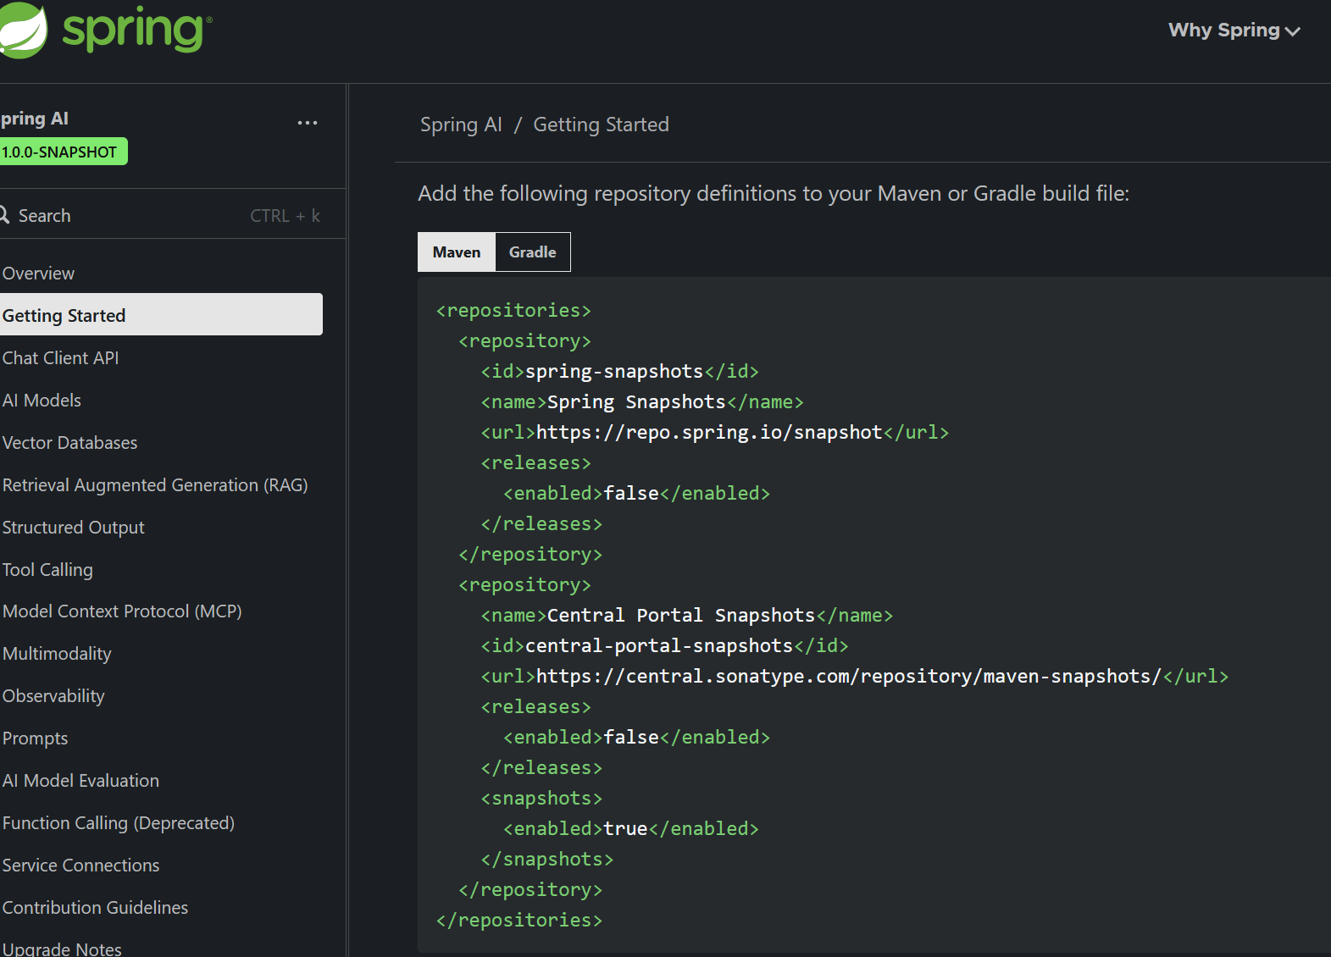The image size is (1331, 957).
Task: Go to Structured Output page
Action: [73, 527]
